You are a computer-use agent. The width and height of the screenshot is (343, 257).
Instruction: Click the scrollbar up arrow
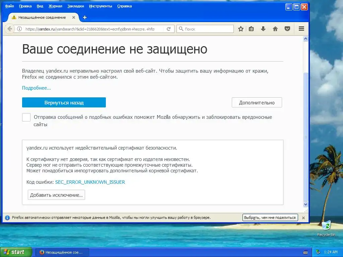305,39
